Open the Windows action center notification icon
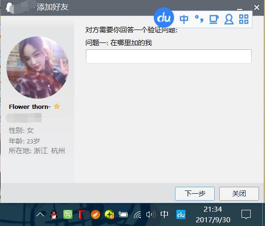Screen dimensions: 265x226 click(246, 214)
